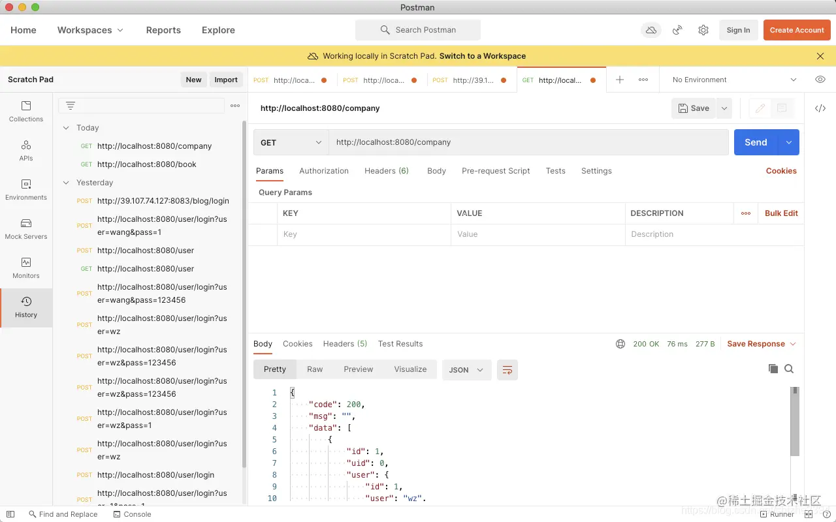Click the New button in Scratch Pad
This screenshot has height=522, width=836.
click(193, 80)
